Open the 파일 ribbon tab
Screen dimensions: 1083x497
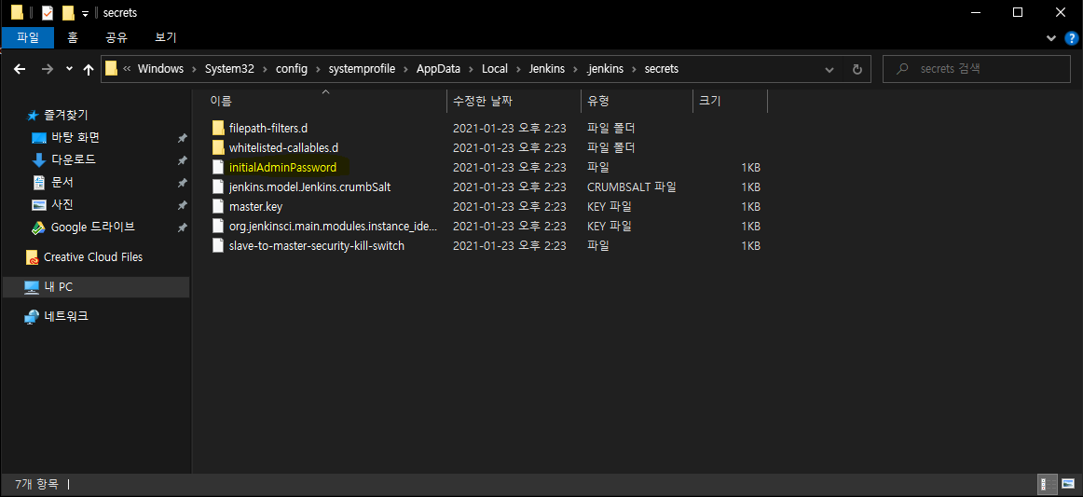(28, 37)
